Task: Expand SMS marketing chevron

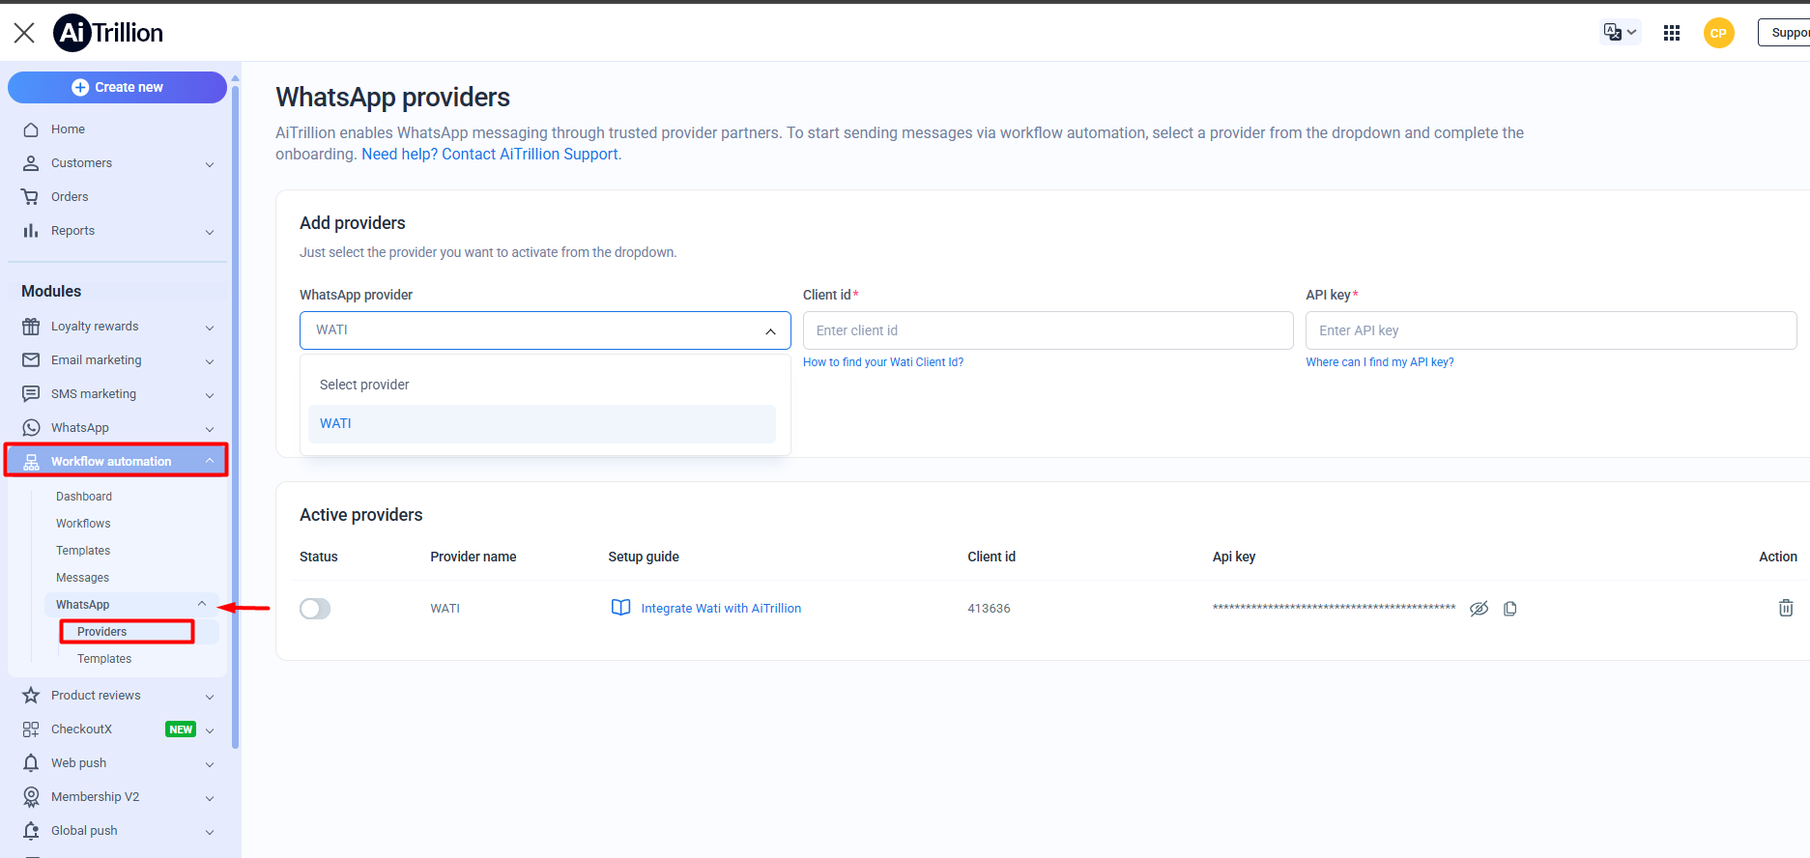Action: [x=210, y=395]
